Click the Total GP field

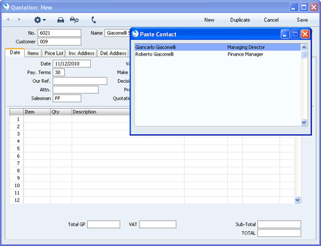tap(104, 224)
